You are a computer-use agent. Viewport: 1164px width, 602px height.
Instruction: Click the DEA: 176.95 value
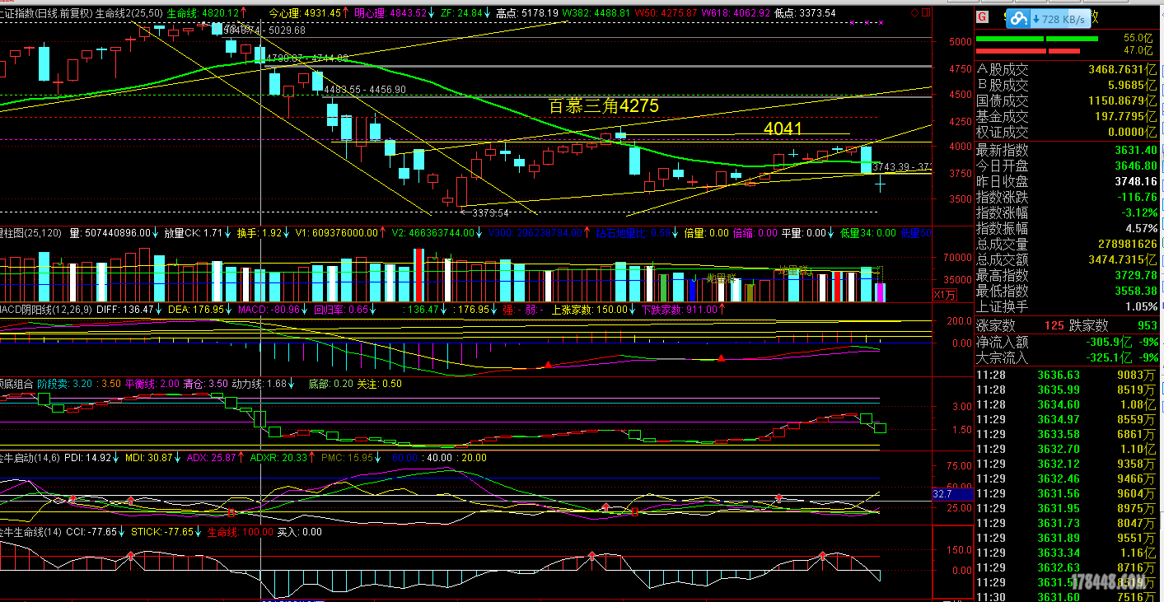coord(194,309)
